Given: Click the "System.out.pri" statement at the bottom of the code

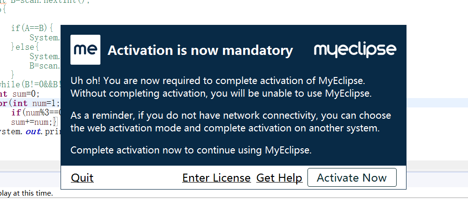Looking at the screenshot, I should (28, 131).
